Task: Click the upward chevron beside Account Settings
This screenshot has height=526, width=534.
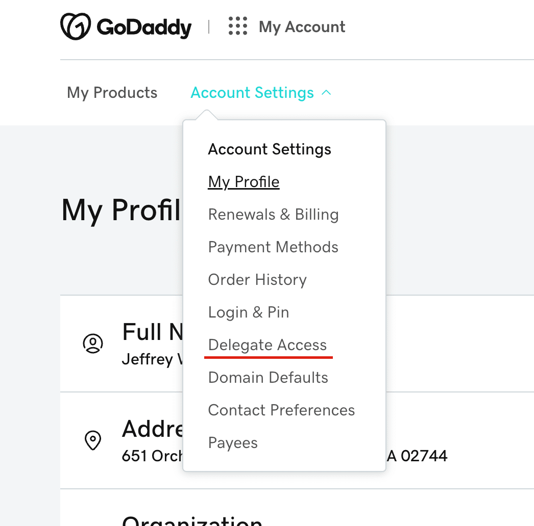Action: point(327,93)
